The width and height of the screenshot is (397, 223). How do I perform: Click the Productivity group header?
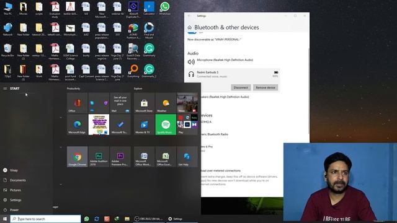coord(73,89)
